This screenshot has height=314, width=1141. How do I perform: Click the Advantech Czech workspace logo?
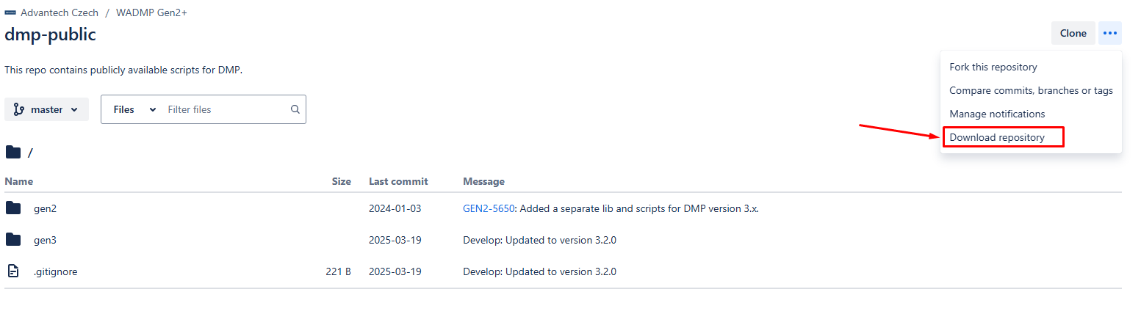(10, 12)
